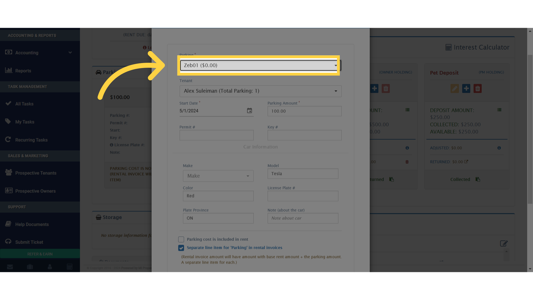Go to All Tasks
Screen dimensions: 533x300
tap(40, 104)
